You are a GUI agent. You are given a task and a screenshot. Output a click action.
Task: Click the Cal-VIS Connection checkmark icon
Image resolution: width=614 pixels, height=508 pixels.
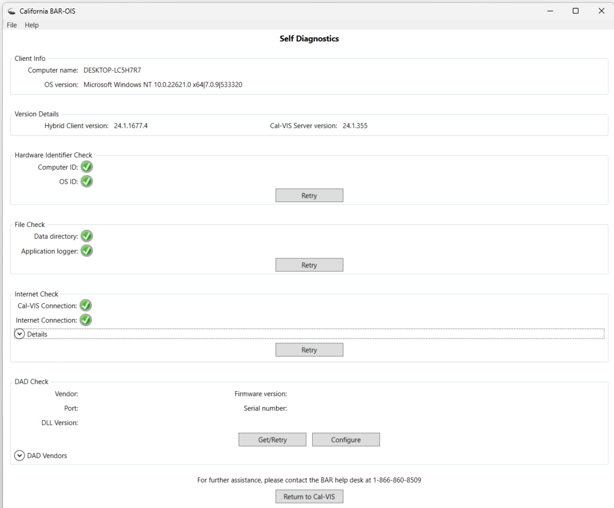[x=85, y=305]
